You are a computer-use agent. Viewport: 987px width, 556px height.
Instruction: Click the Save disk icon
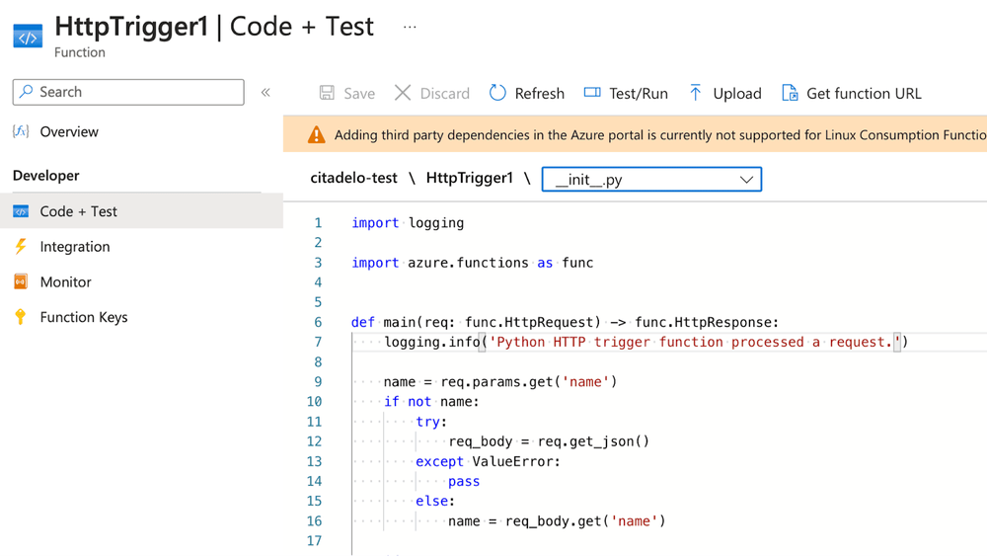(x=327, y=93)
